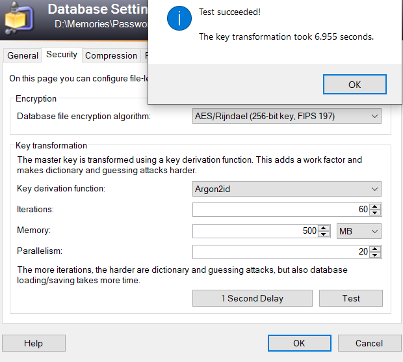Select the Security tab
Image resolution: width=403 pixels, height=362 pixels.
coord(62,55)
